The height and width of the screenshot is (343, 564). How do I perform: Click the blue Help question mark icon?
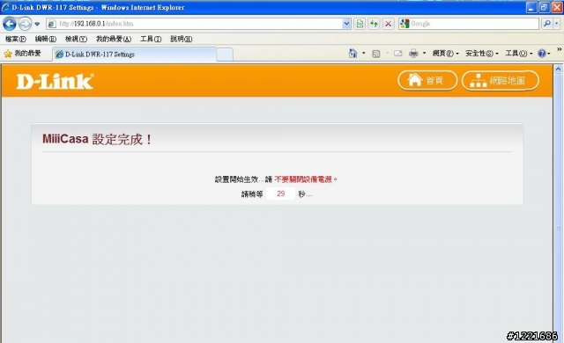(x=542, y=54)
